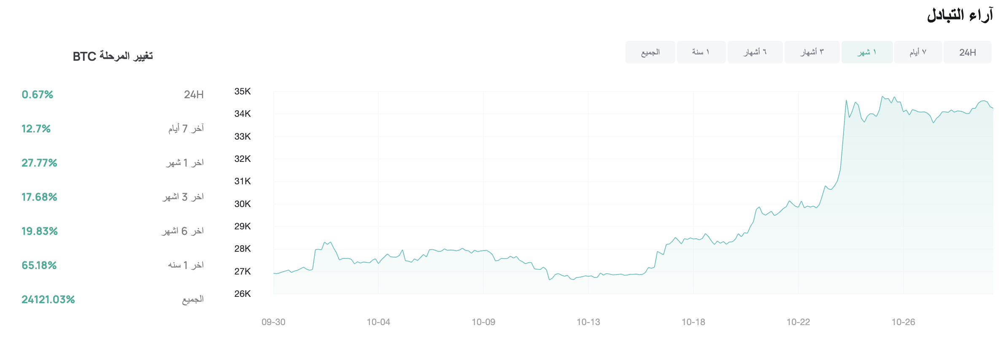The image size is (1003, 350).
Task: Click the 27.77% last month value
Action: pyautogui.click(x=39, y=163)
